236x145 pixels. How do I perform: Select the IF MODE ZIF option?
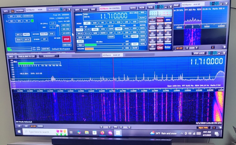44,39
